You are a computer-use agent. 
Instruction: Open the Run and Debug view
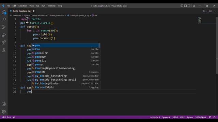4,35
